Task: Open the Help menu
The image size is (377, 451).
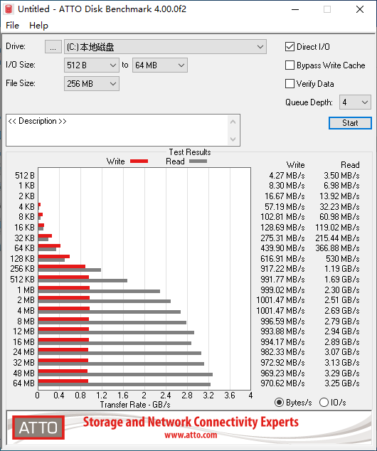Action: [x=38, y=26]
